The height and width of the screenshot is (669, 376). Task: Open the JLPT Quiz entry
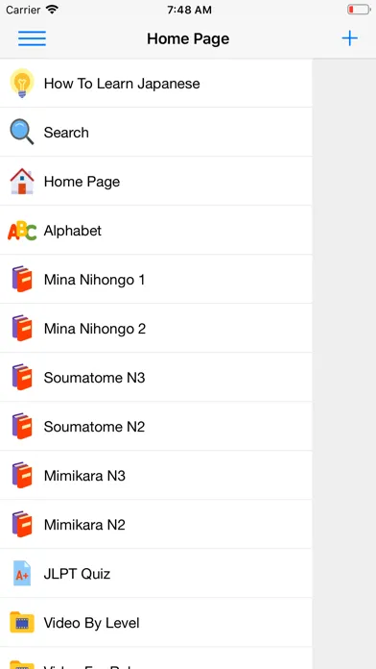(155, 574)
